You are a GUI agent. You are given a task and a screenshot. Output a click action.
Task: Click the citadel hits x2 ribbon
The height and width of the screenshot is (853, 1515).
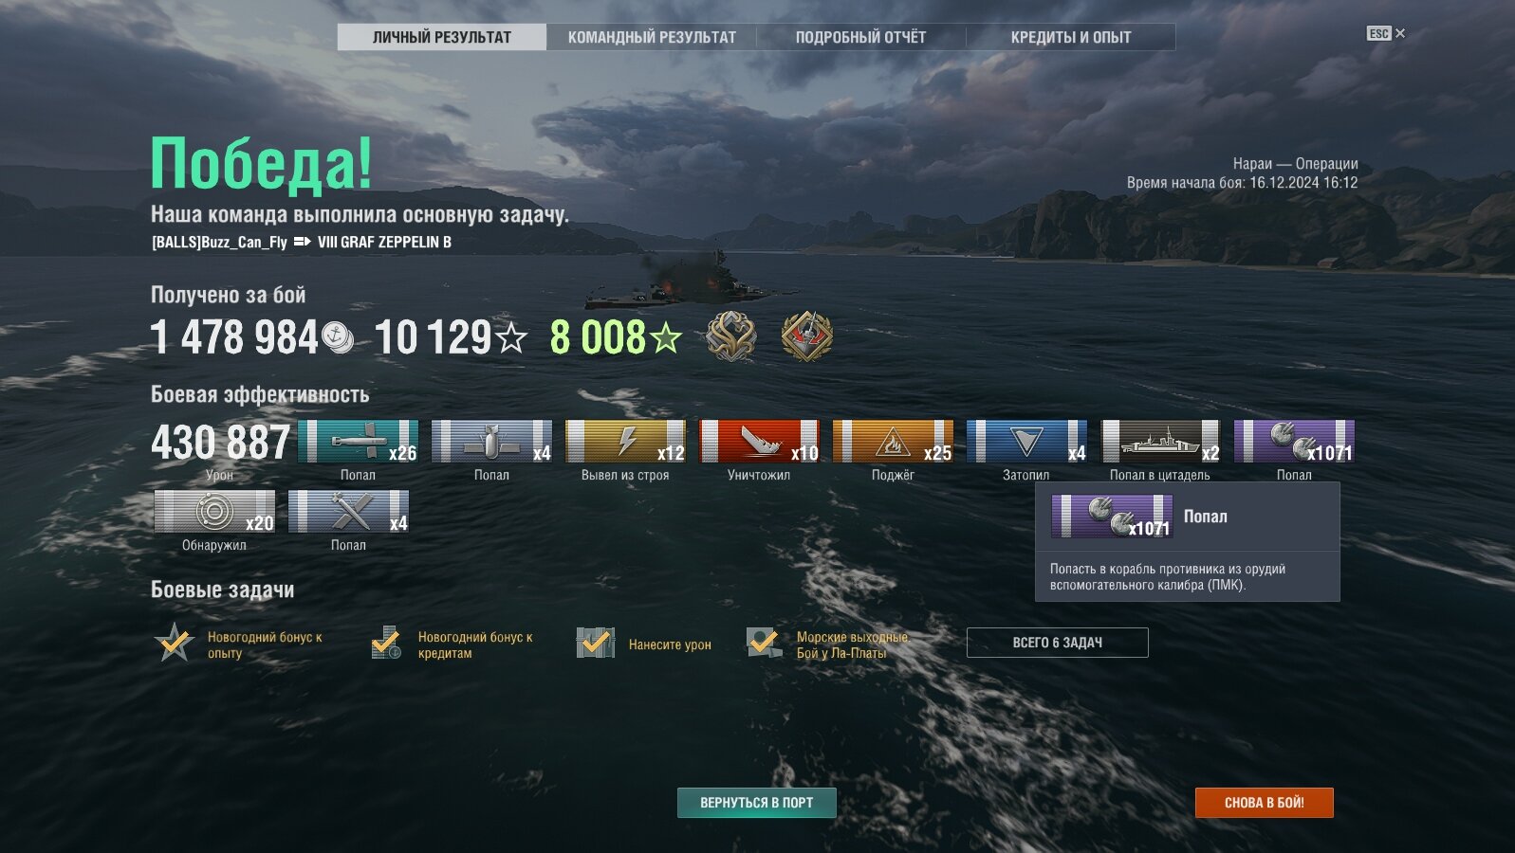(x=1160, y=442)
